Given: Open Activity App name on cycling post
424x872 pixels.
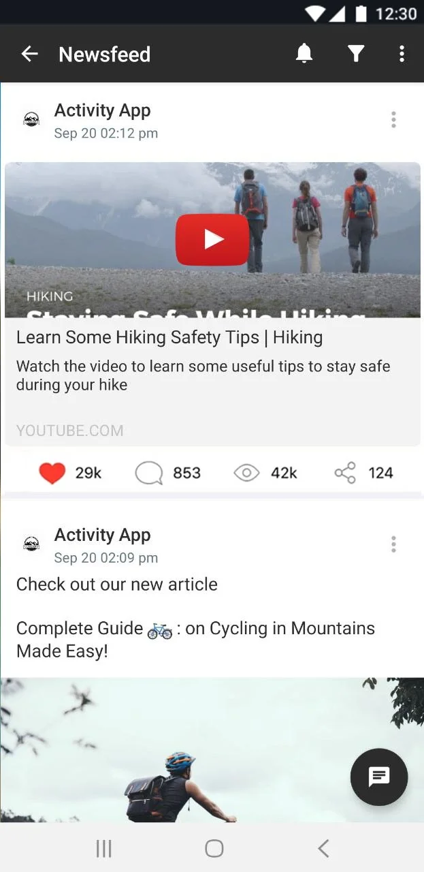Looking at the screenshot, I should (102, 535).
